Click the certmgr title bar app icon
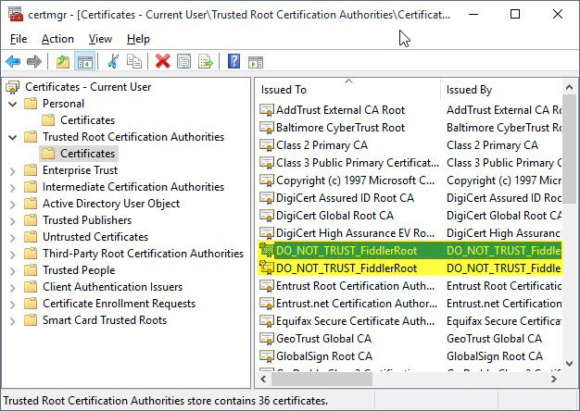The height and width of the screenshot is (411, 580). tap(16, 15)
